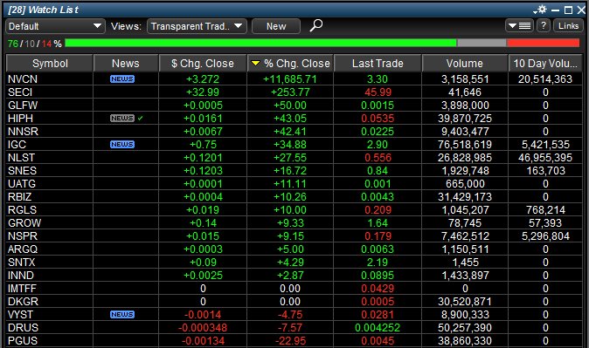Image resolution: width=589 pixels, height=348 pixels.
Task: Open the window settings gear icon
Action: coord(542,10)
